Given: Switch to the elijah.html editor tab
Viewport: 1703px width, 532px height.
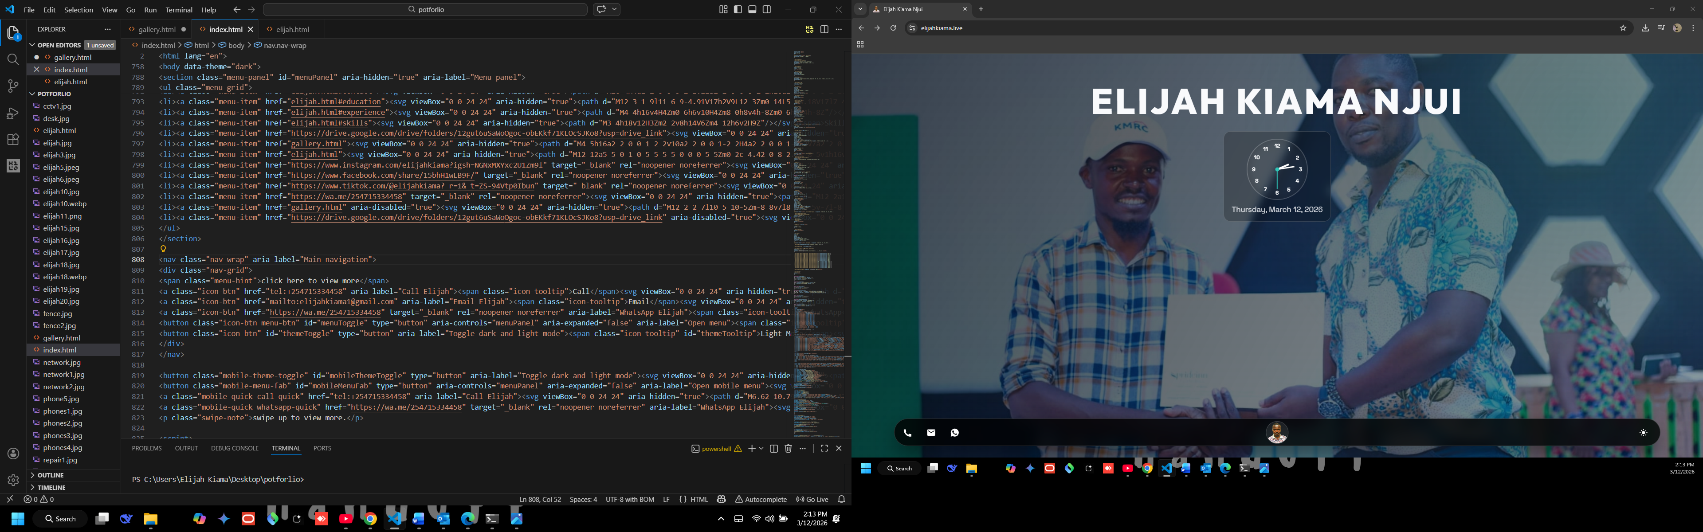Looking at the screenshot, I should pos(292,29).
